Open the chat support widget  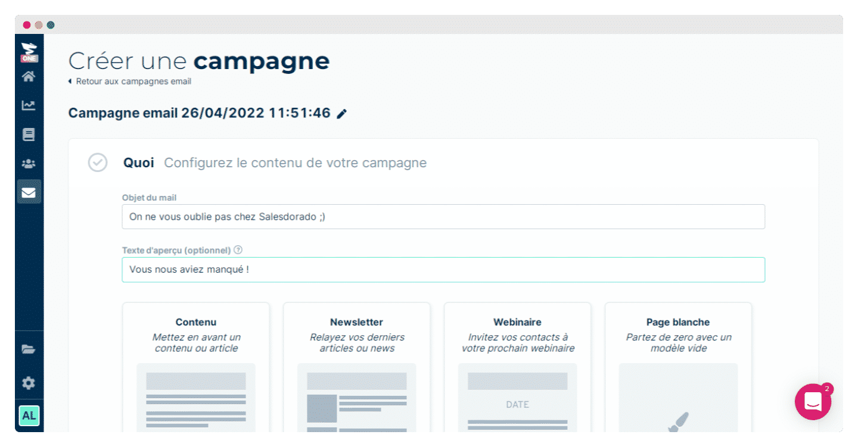pyautogui.click(x=813, y=402)
